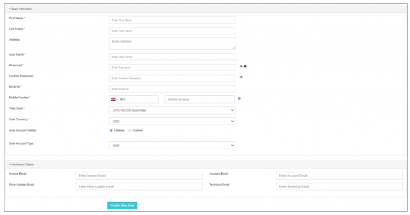
Task: Open the User Account Type dropdown
Action: point(172,145)
